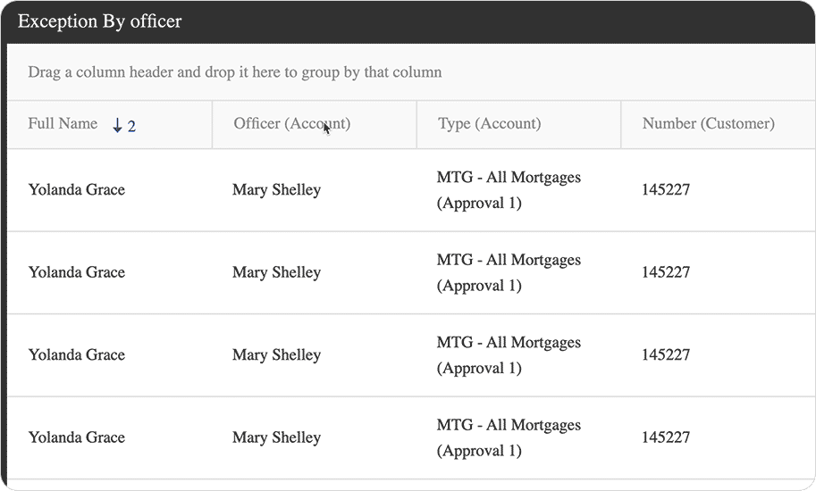Viewport: 816px width, 491px height.
Task: Select Yolanda Grace in third row
Action: [x=77, y=354]
